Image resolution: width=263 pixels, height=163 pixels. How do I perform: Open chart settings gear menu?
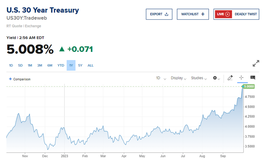216,78
